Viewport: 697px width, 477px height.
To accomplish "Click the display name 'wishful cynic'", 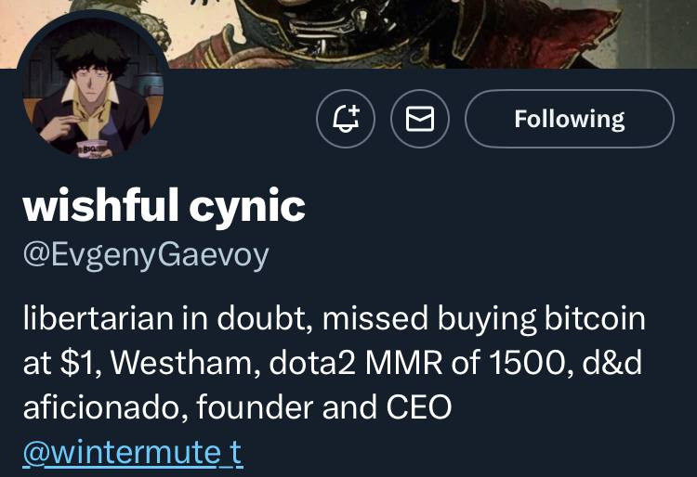I will pos(164,206).
